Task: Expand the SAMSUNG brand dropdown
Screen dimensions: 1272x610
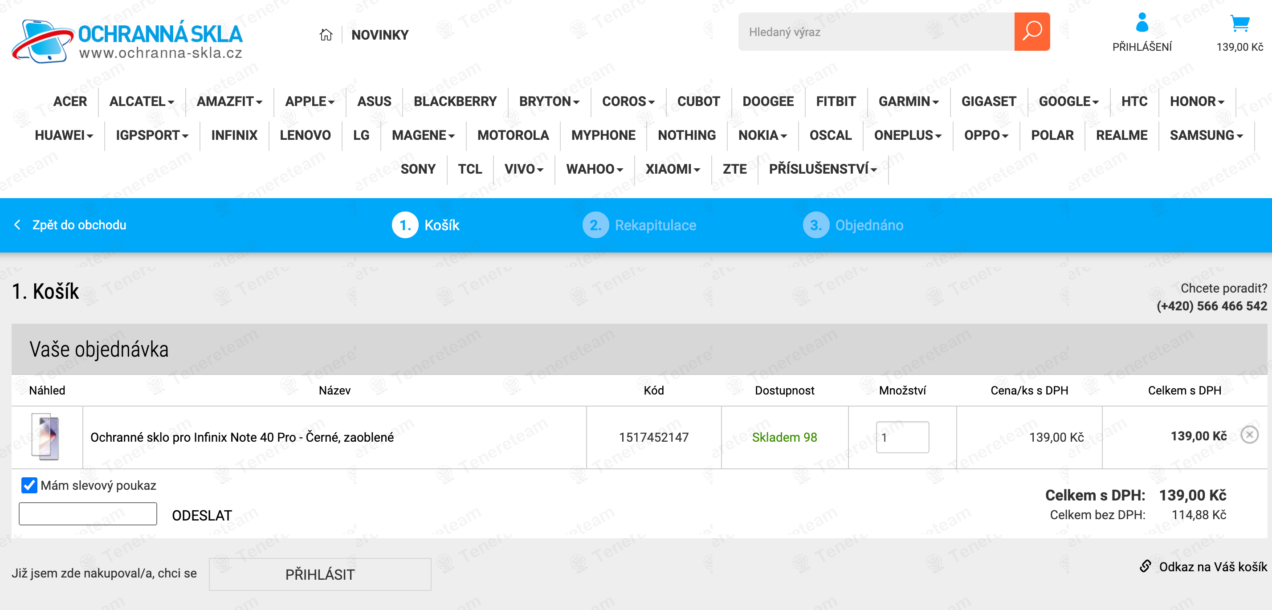Action: click(x=1206, y=135)
